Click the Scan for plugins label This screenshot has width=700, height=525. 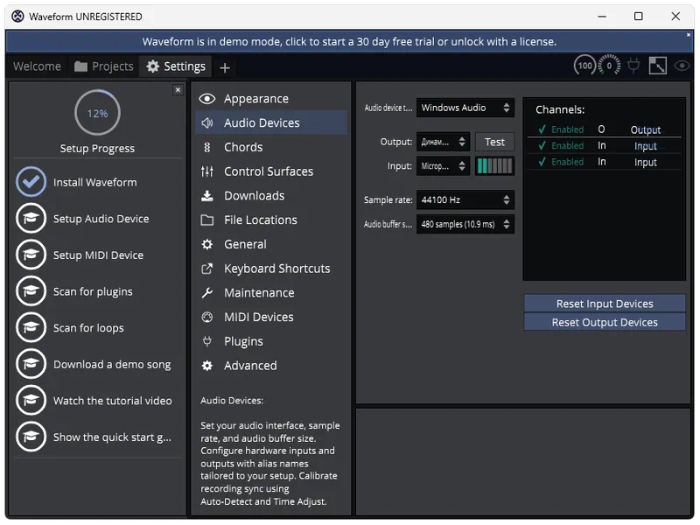click(x=93, y=291)
